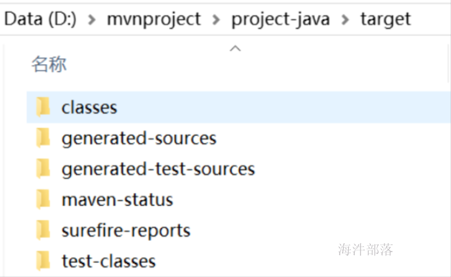Expand chevron after project-java breadcrumb
451x277 pixels.
pyautogui.click(x=345, y=20)
